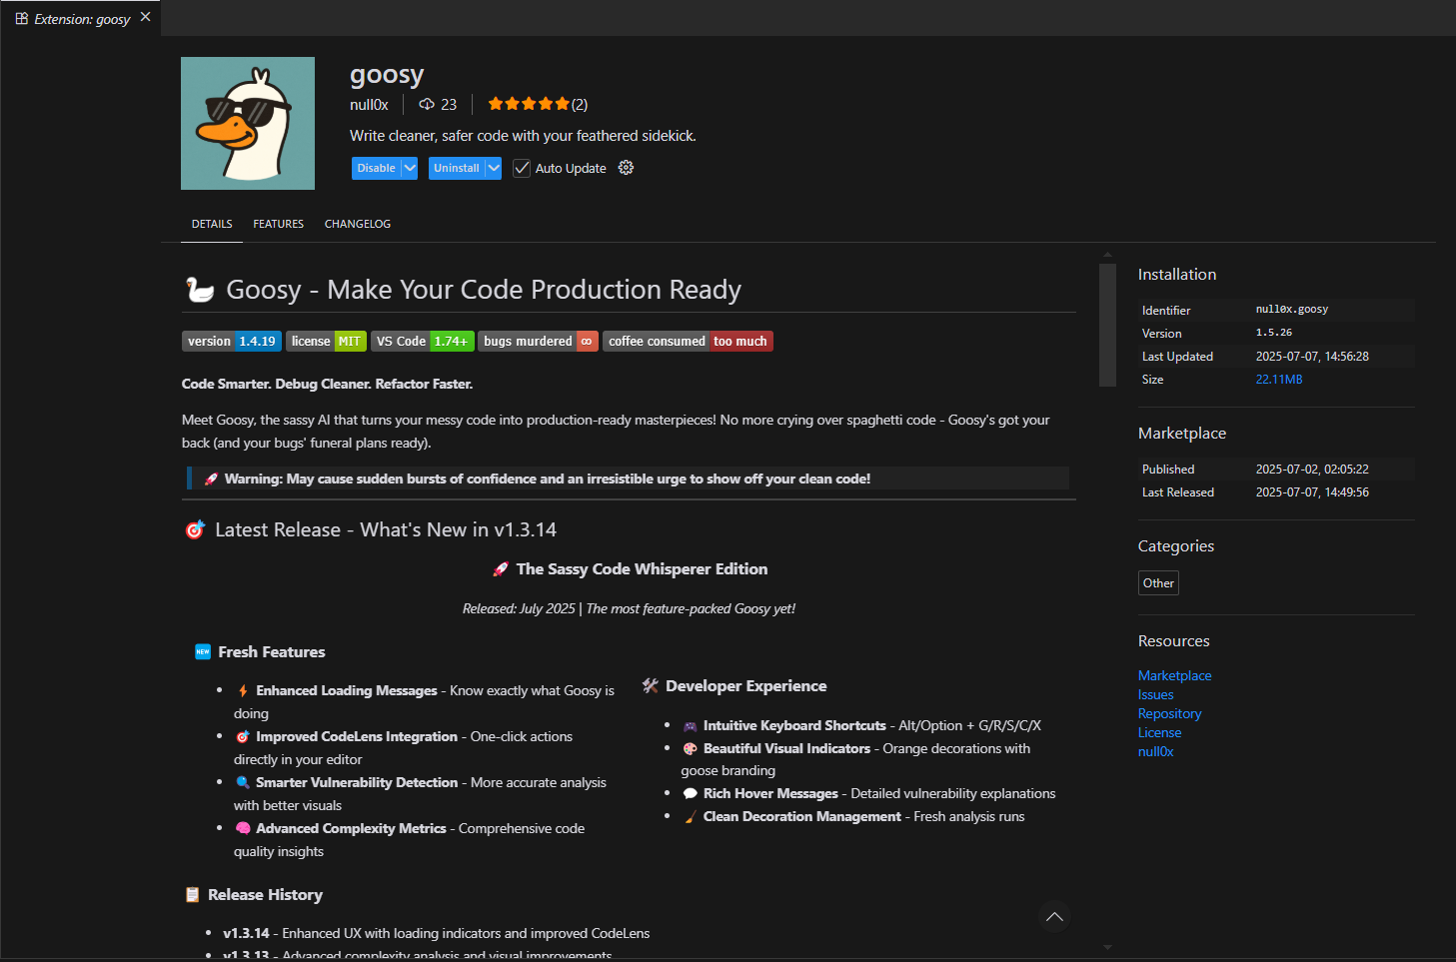The width and height of the screenshot is (1456, 962).
Task: Click the rating count (2)
Action: pyautogui.click(x=580, y=104)
